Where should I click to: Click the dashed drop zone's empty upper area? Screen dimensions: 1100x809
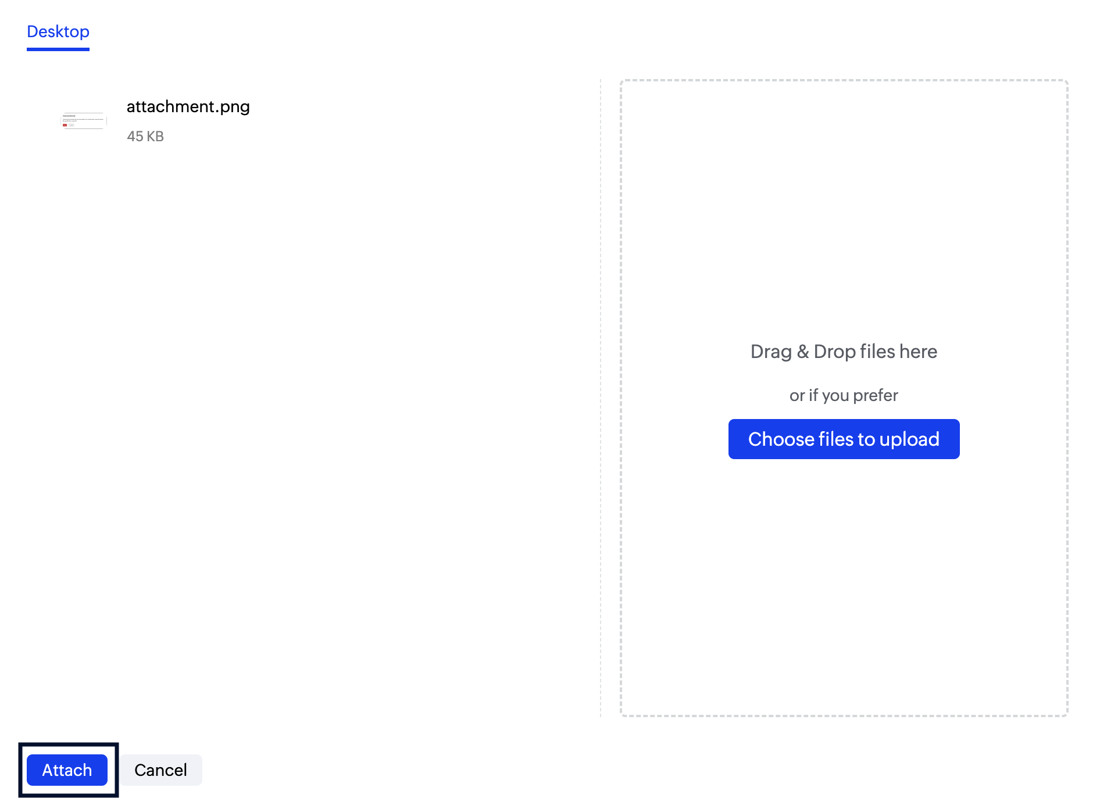coord(844,203)
